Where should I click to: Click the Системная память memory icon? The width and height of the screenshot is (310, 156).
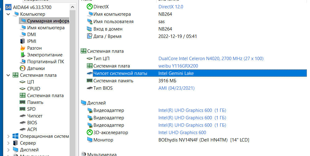click(x=90, y=81)
